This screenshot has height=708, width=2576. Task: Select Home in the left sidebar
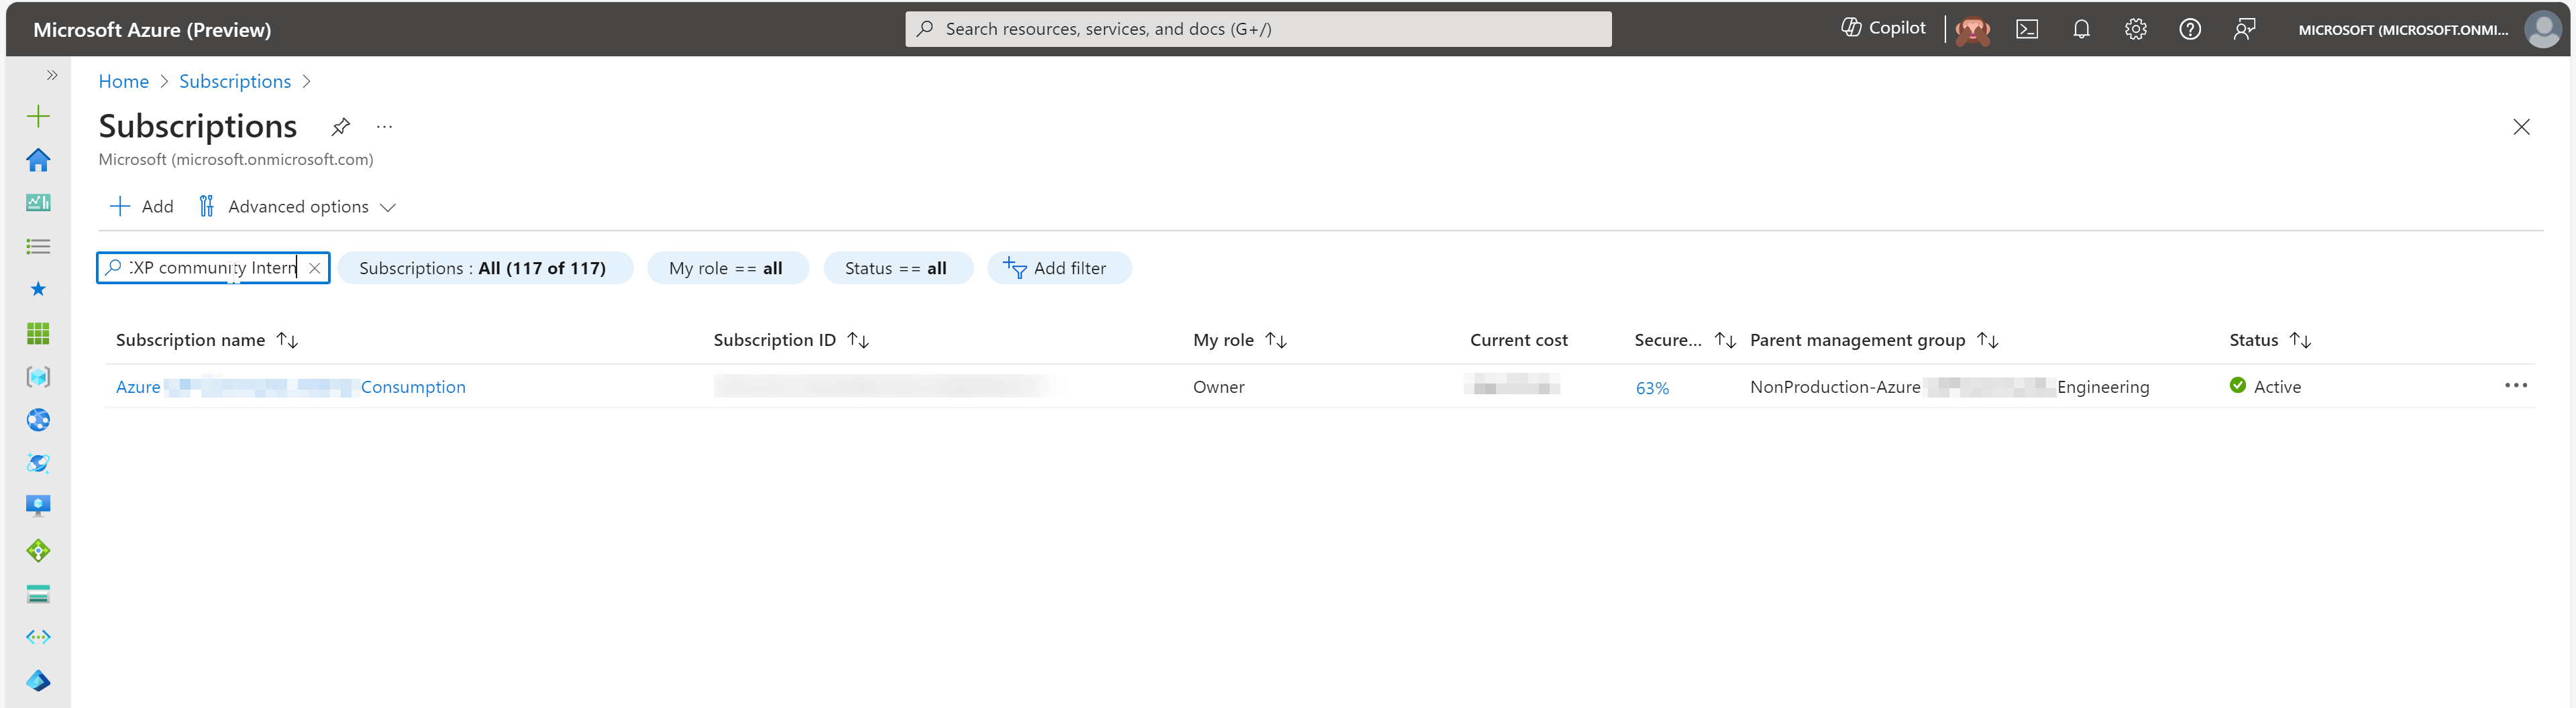click(x=38, y=160)
